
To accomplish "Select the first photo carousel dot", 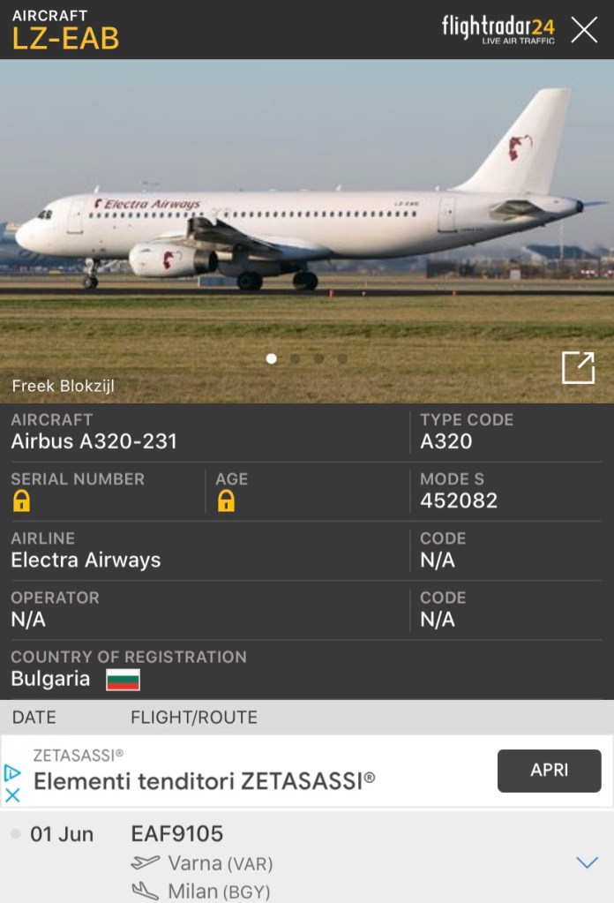I will (x=272, y=358).
